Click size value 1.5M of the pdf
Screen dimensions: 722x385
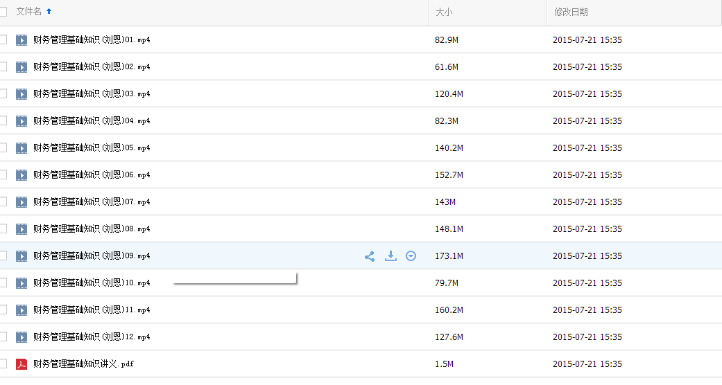445,364
